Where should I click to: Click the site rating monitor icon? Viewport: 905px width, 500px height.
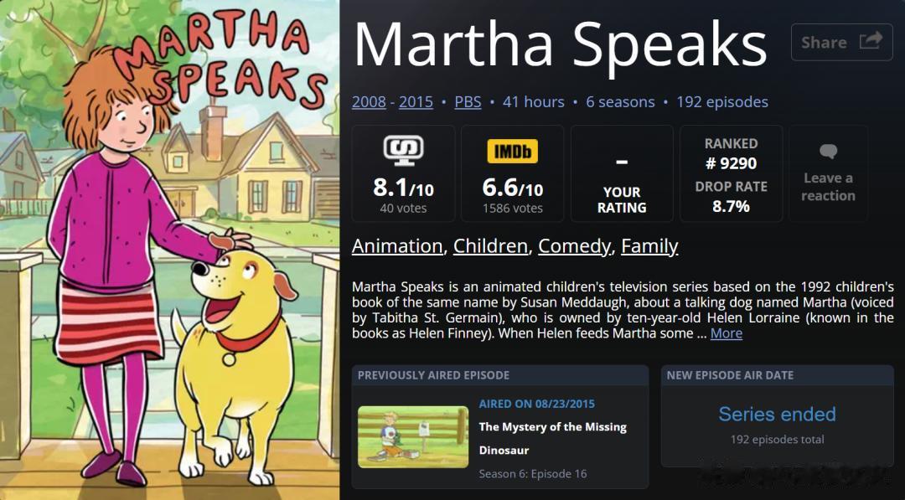(x=403, y=150)
